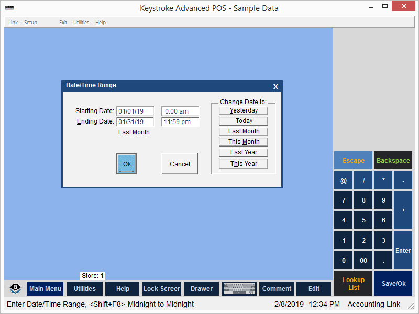419x314 pixels.
Task: Set date range to Today
Action: coord(244,121)
